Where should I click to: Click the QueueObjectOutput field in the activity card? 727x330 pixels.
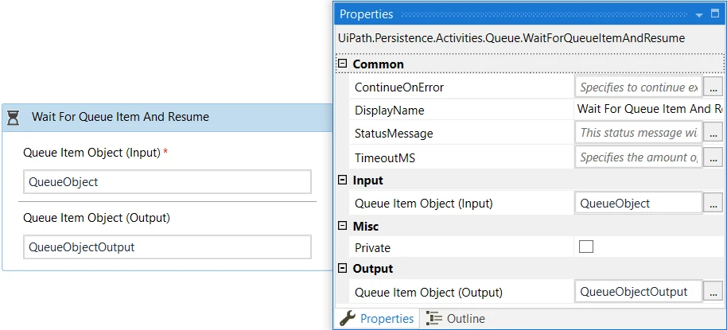pos(167,247)
